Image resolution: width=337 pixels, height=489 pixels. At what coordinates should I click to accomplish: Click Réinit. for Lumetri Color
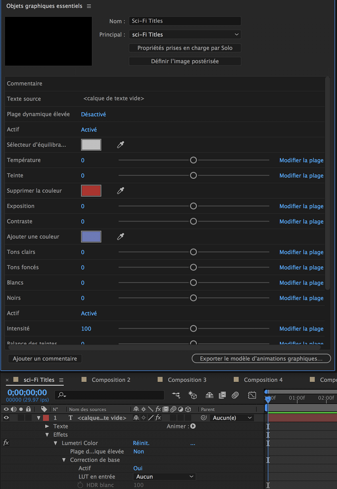click(x=141, y=443)
